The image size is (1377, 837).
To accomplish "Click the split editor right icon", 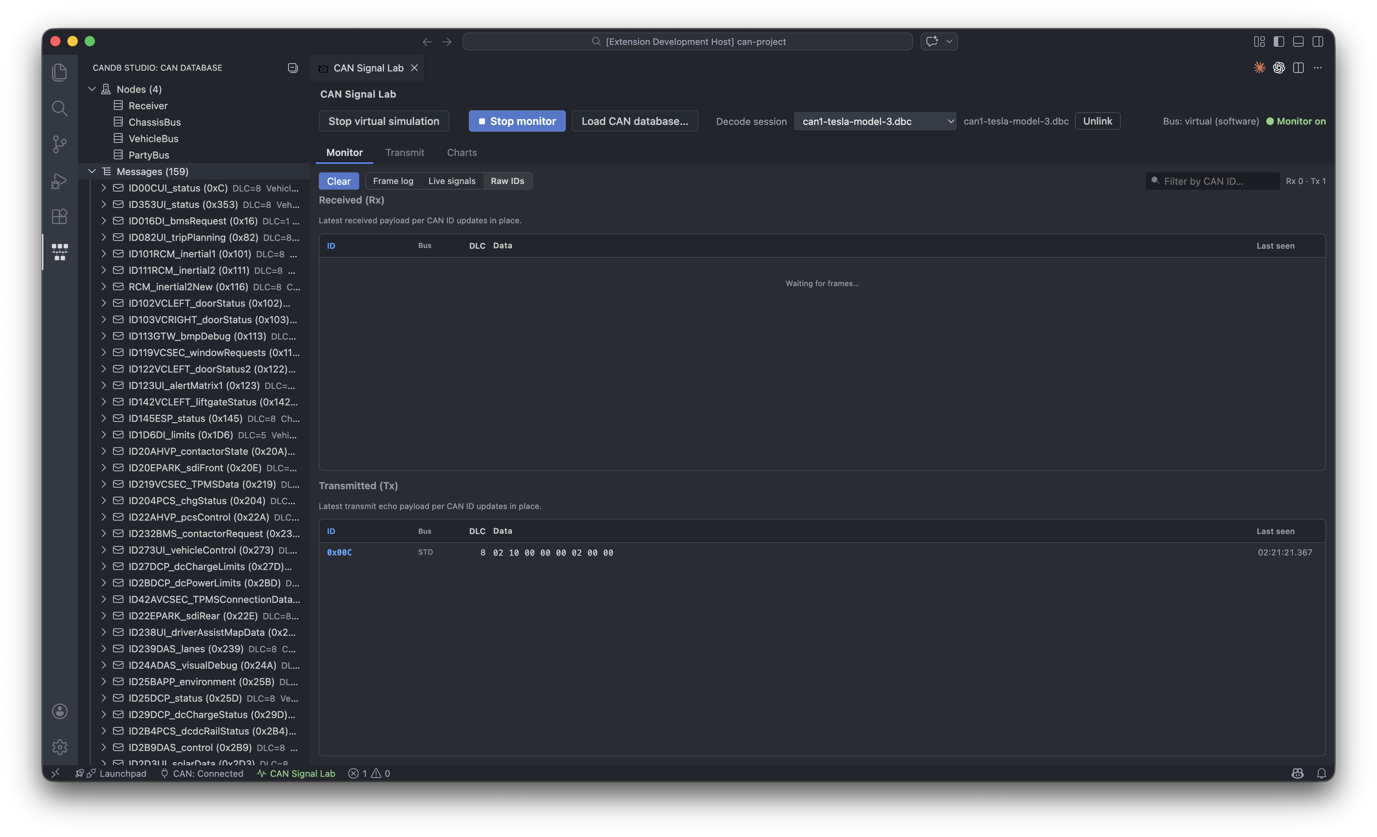I will coord(1298,68).
